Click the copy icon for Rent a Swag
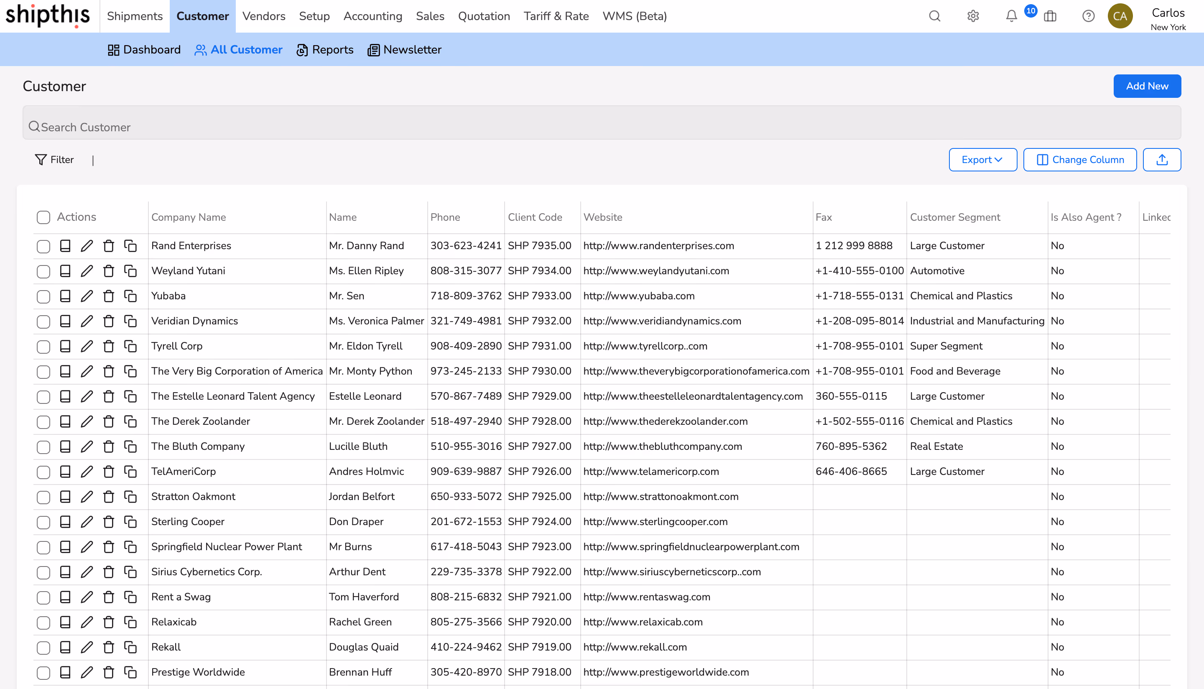This screenshot has height=689, width=1204. [x=130, y=597]
